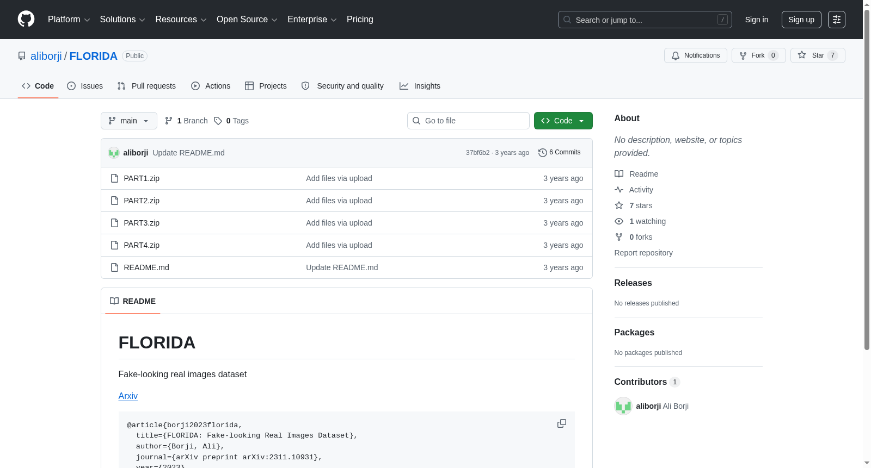The image size is (871, 468).
Task: Switch to the Issues tab
Action: (x=85, y=86)
